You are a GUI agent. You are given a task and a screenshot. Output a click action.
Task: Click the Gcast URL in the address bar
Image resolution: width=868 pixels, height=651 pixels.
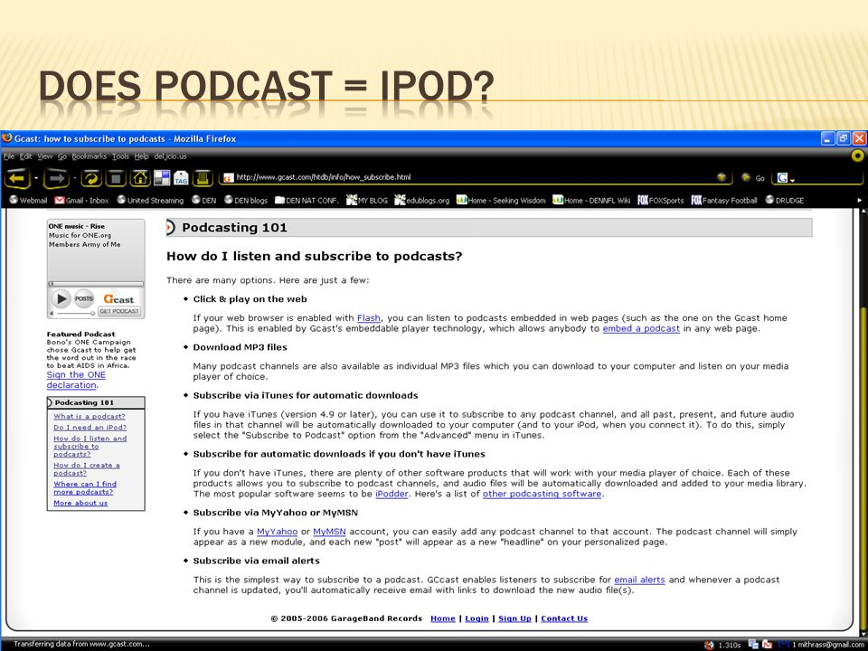coord(324,177)
